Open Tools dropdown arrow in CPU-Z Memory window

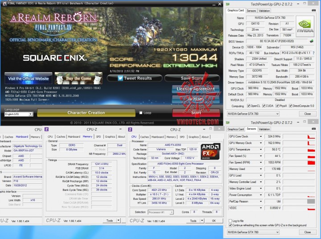pos(119,220)
